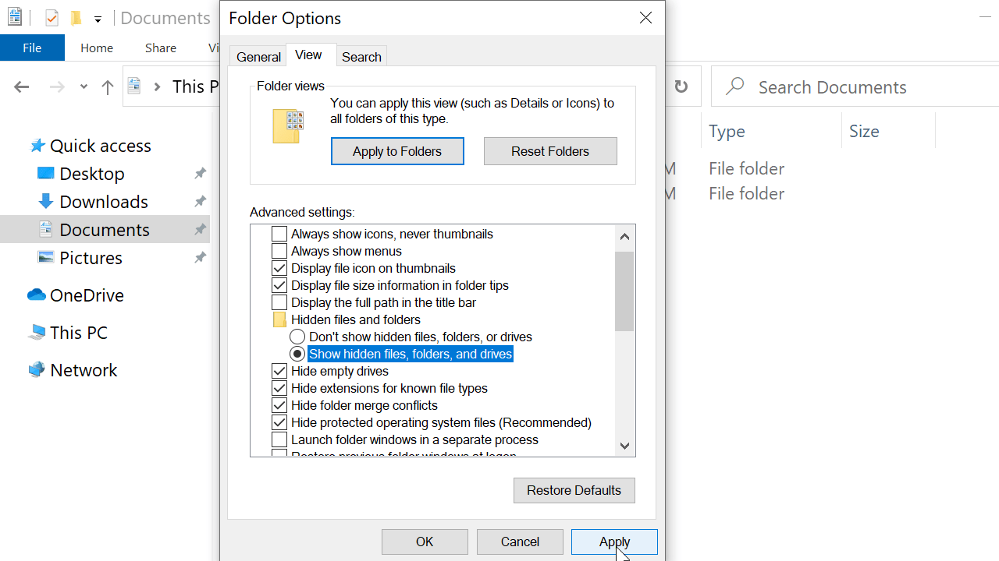Open the Properties icon in Quick Access Toolbar
The height and width of the screenshot is (561, 999).
tap(52, 18)
